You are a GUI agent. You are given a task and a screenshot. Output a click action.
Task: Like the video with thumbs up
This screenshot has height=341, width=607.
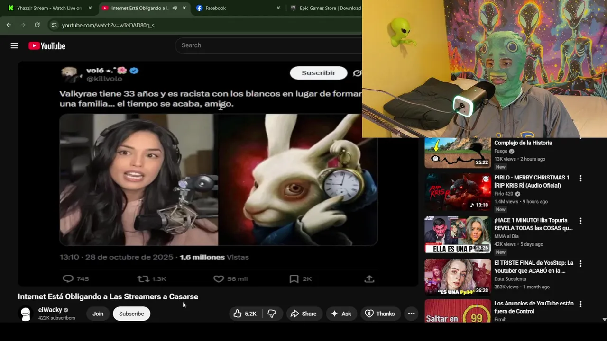click(x=245, y=314)
